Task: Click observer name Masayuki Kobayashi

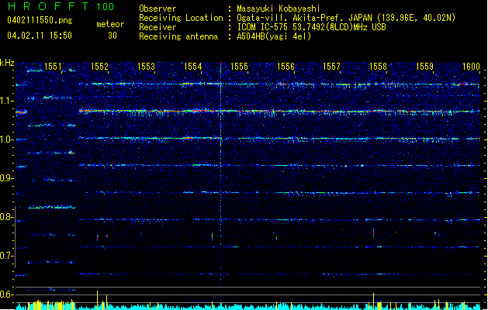Action: pyautogui.click(x=279, y=9)
